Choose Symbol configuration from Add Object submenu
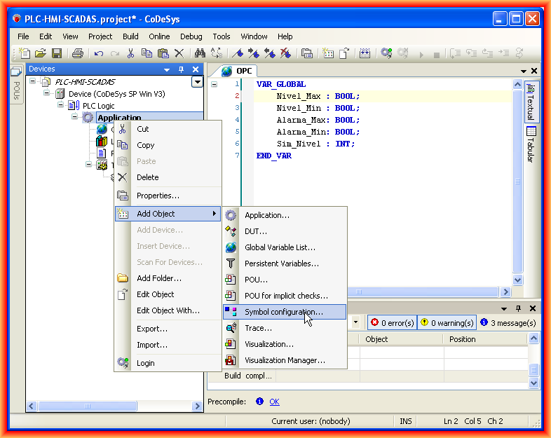Screen dimensions: 551x438 [x=283, y=312]
